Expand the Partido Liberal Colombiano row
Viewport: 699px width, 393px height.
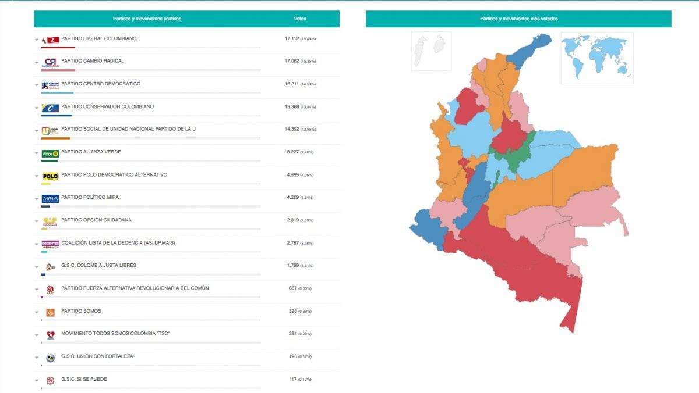(36, 40)
